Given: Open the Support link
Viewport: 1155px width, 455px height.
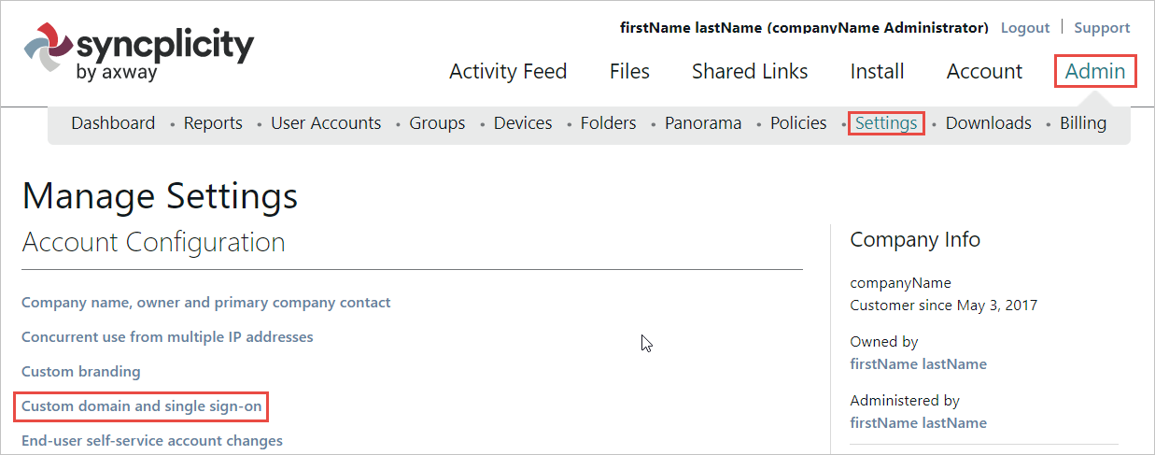Looking at the screenshot, I should pyautogui.click(x=1102, y=28).
